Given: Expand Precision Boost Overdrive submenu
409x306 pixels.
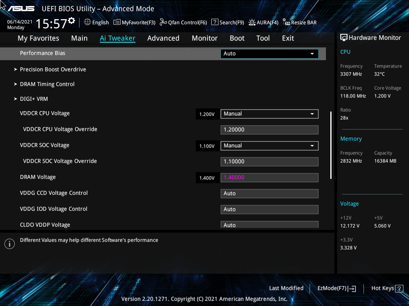Looking at the screenshot, I should click(x=53, y=69).
